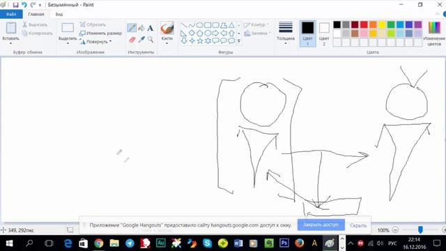Choose the Up arrow shape

(x=232, y=33)
